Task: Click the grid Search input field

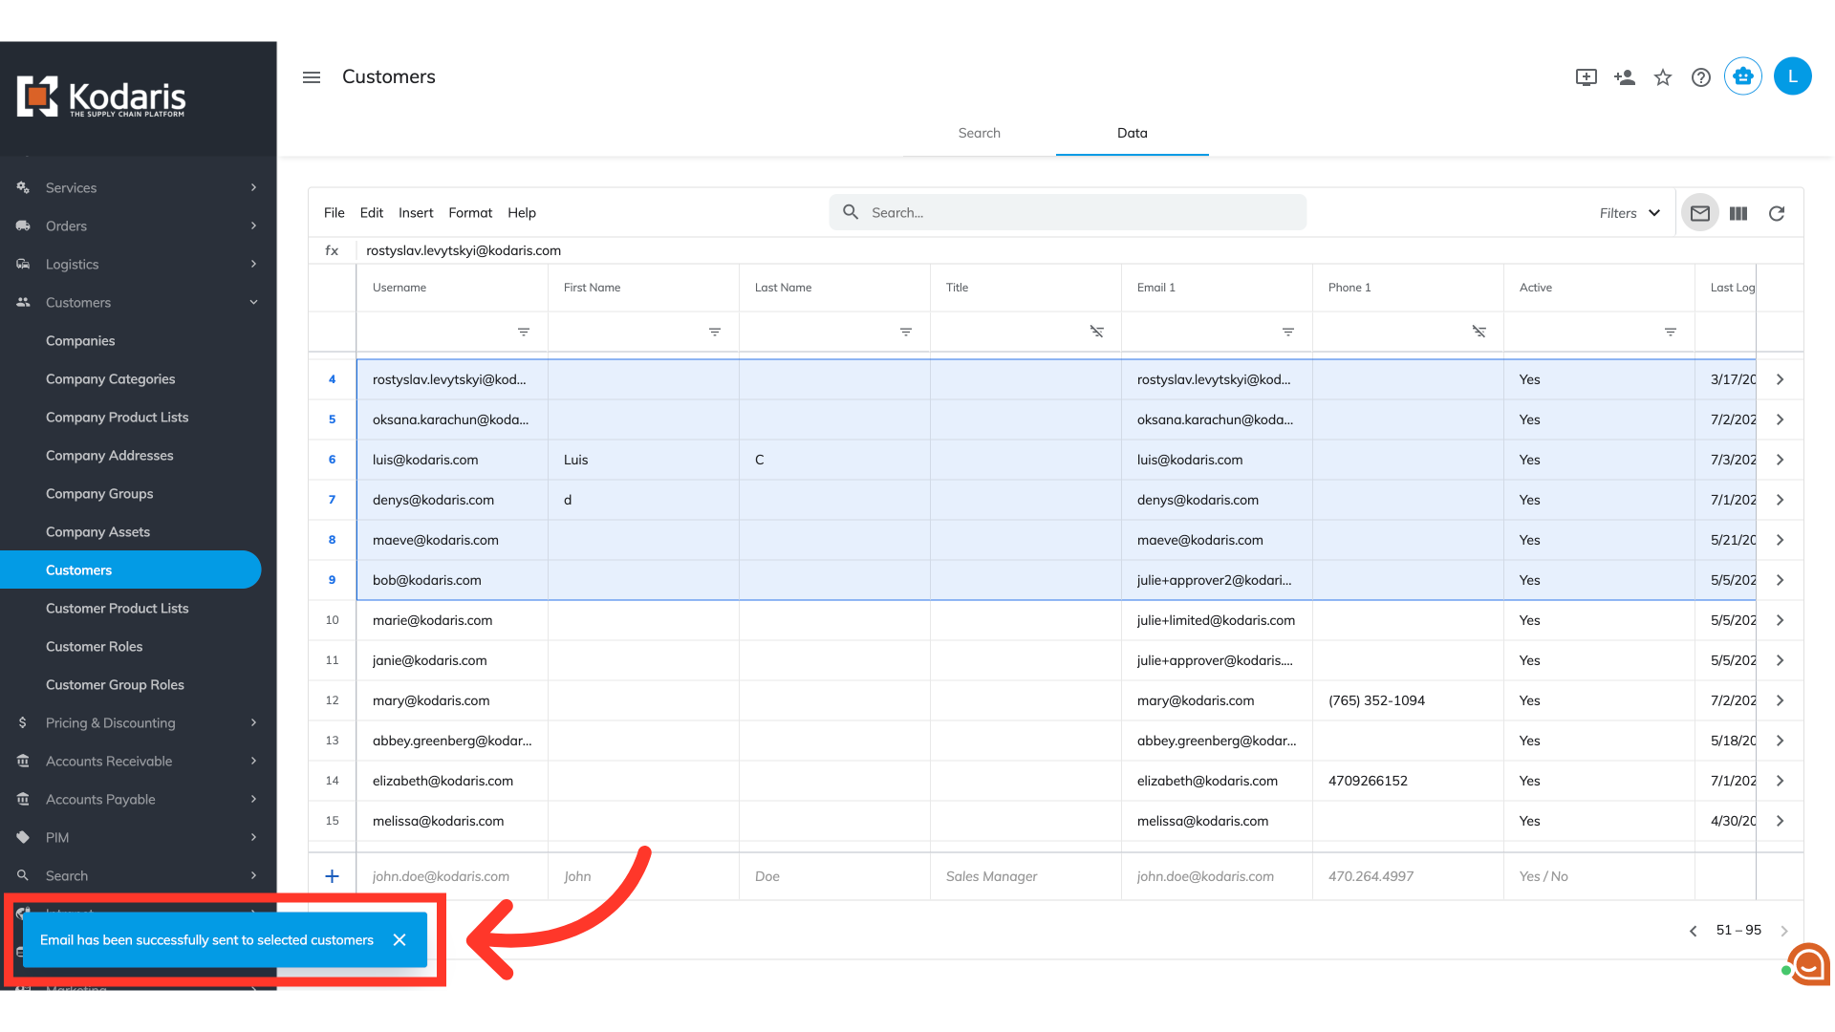Action: pos(1080,213)
